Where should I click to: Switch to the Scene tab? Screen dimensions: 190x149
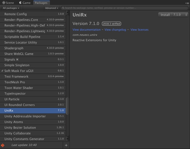tap(8, 3)
